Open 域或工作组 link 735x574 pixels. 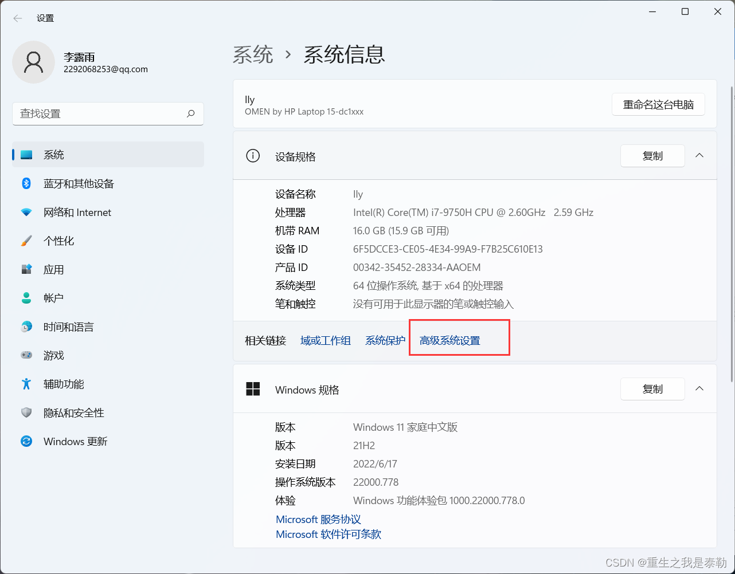(x=326, y=340)
